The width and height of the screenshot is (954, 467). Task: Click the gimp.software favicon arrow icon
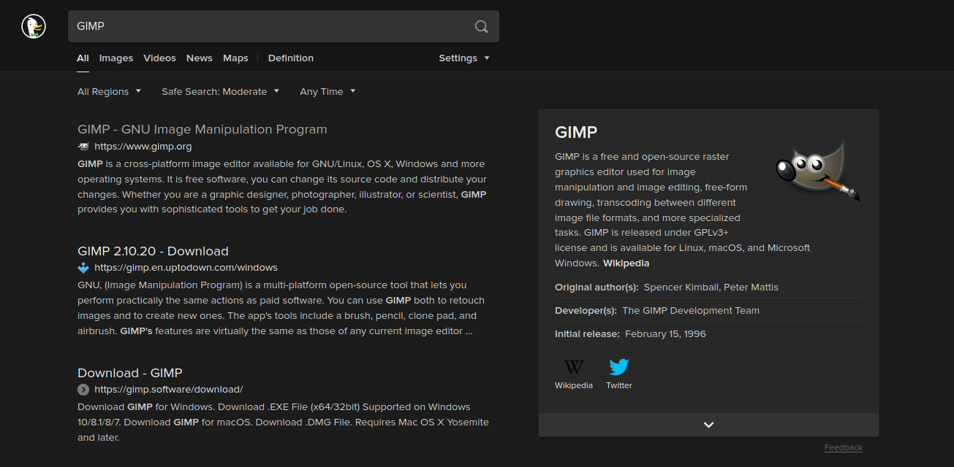[x=83, y=390]
